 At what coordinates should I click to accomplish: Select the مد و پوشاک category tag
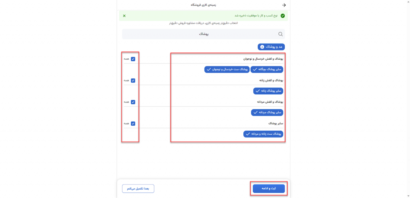tap(271, 47)
